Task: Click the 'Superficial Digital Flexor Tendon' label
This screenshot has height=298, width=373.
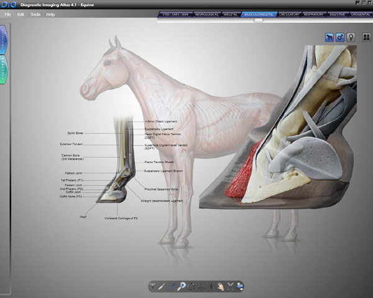Action: tap(166, 147)
